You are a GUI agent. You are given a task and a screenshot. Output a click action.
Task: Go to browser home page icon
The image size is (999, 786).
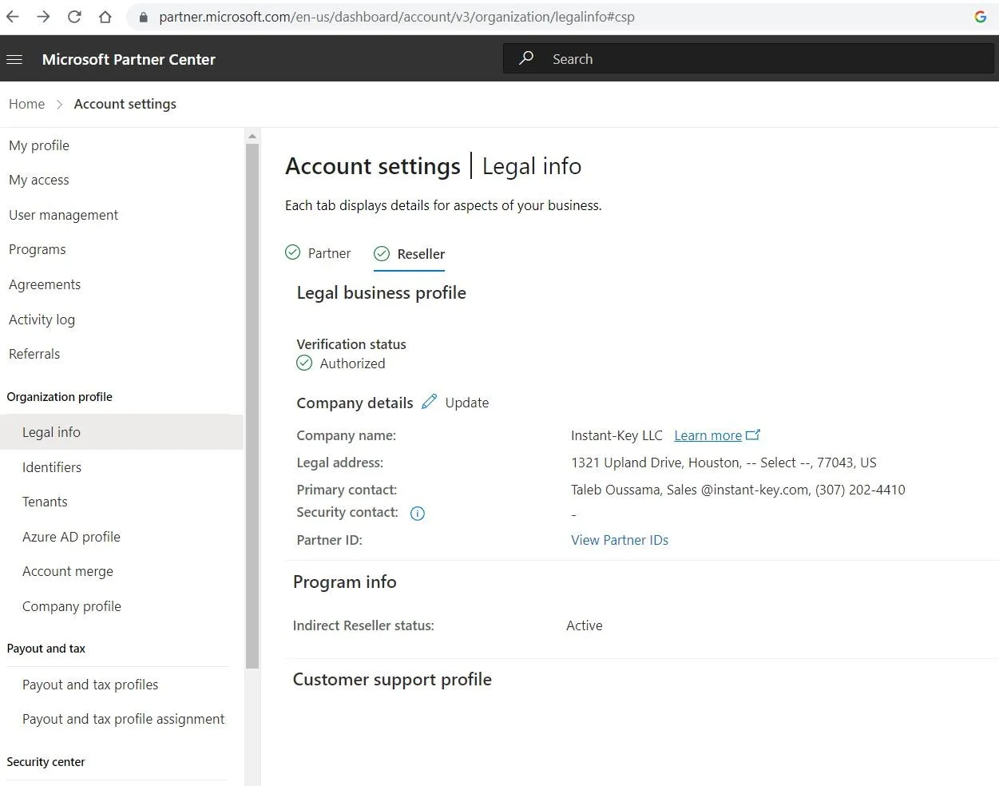(105, 17)
